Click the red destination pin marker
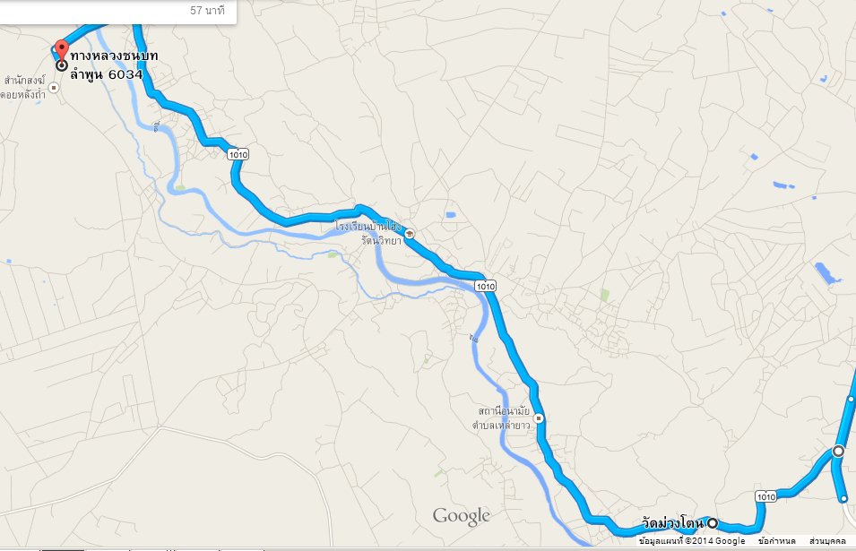The height and width of the screenshot is (551, 856). (62, 49)
